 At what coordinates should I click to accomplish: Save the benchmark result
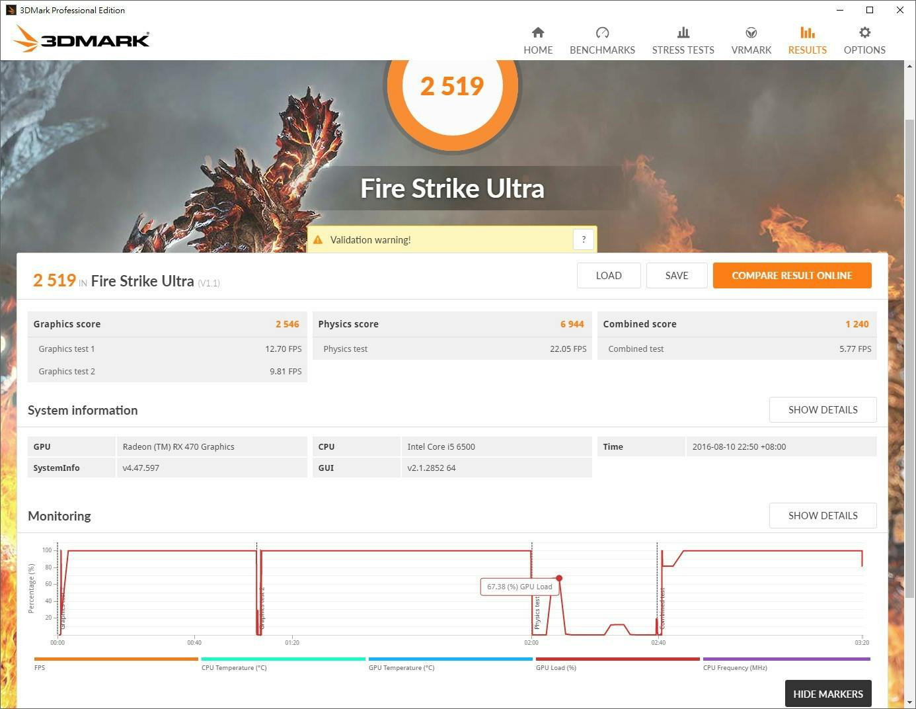click(677, 276)
